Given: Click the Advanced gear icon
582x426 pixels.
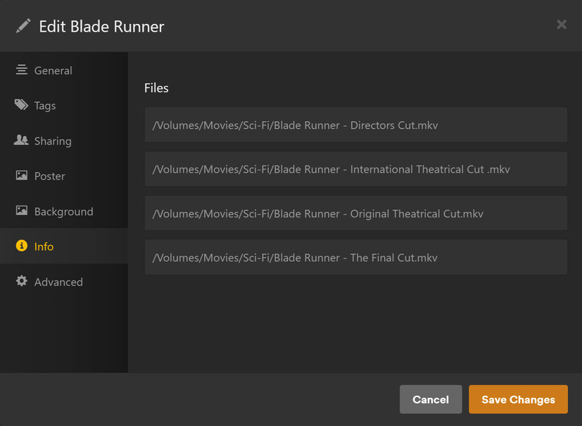Looking at the screenshot, I should [21, 281].
